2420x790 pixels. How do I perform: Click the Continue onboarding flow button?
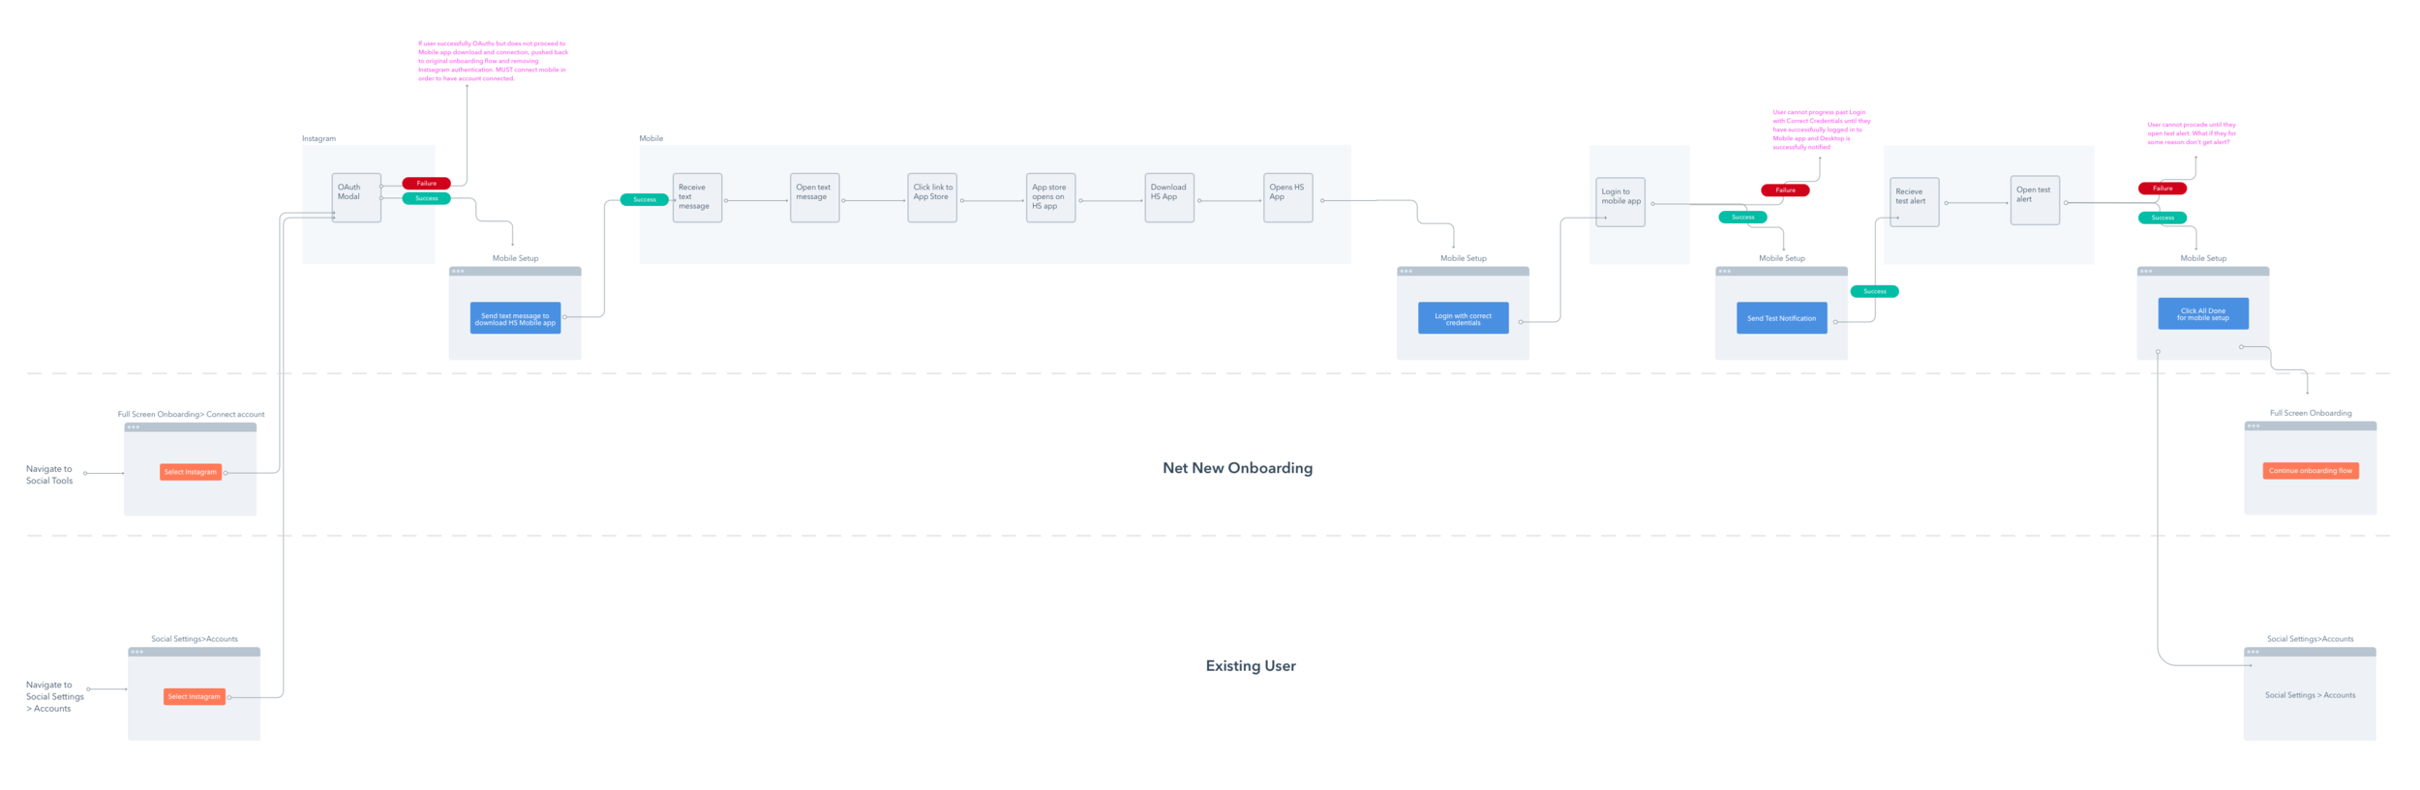(x=2311, y=471)
